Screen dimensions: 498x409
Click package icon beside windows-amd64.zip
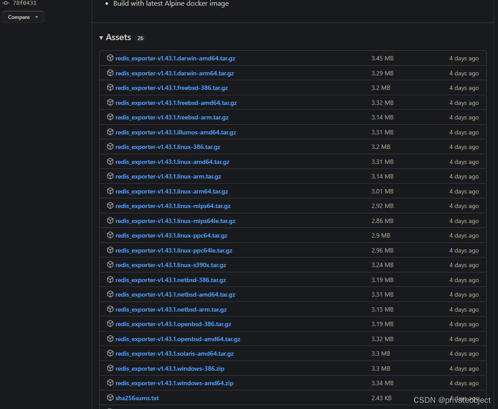pyautogui.click(x=110, y=383)
